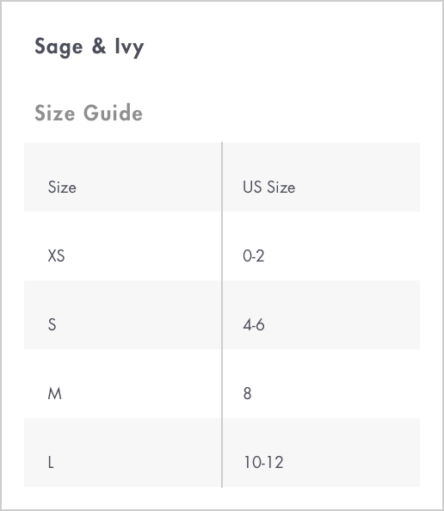Image resolution: width=444 pixels, height=511 pixels.
Task: Choose the S size cell
Action: point(52,324)
